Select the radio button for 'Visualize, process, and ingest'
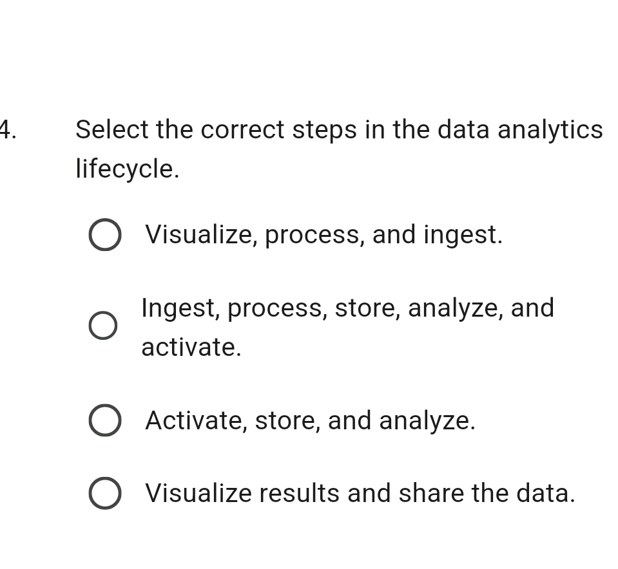Screen dimensions: 618x569 (104, 234)
